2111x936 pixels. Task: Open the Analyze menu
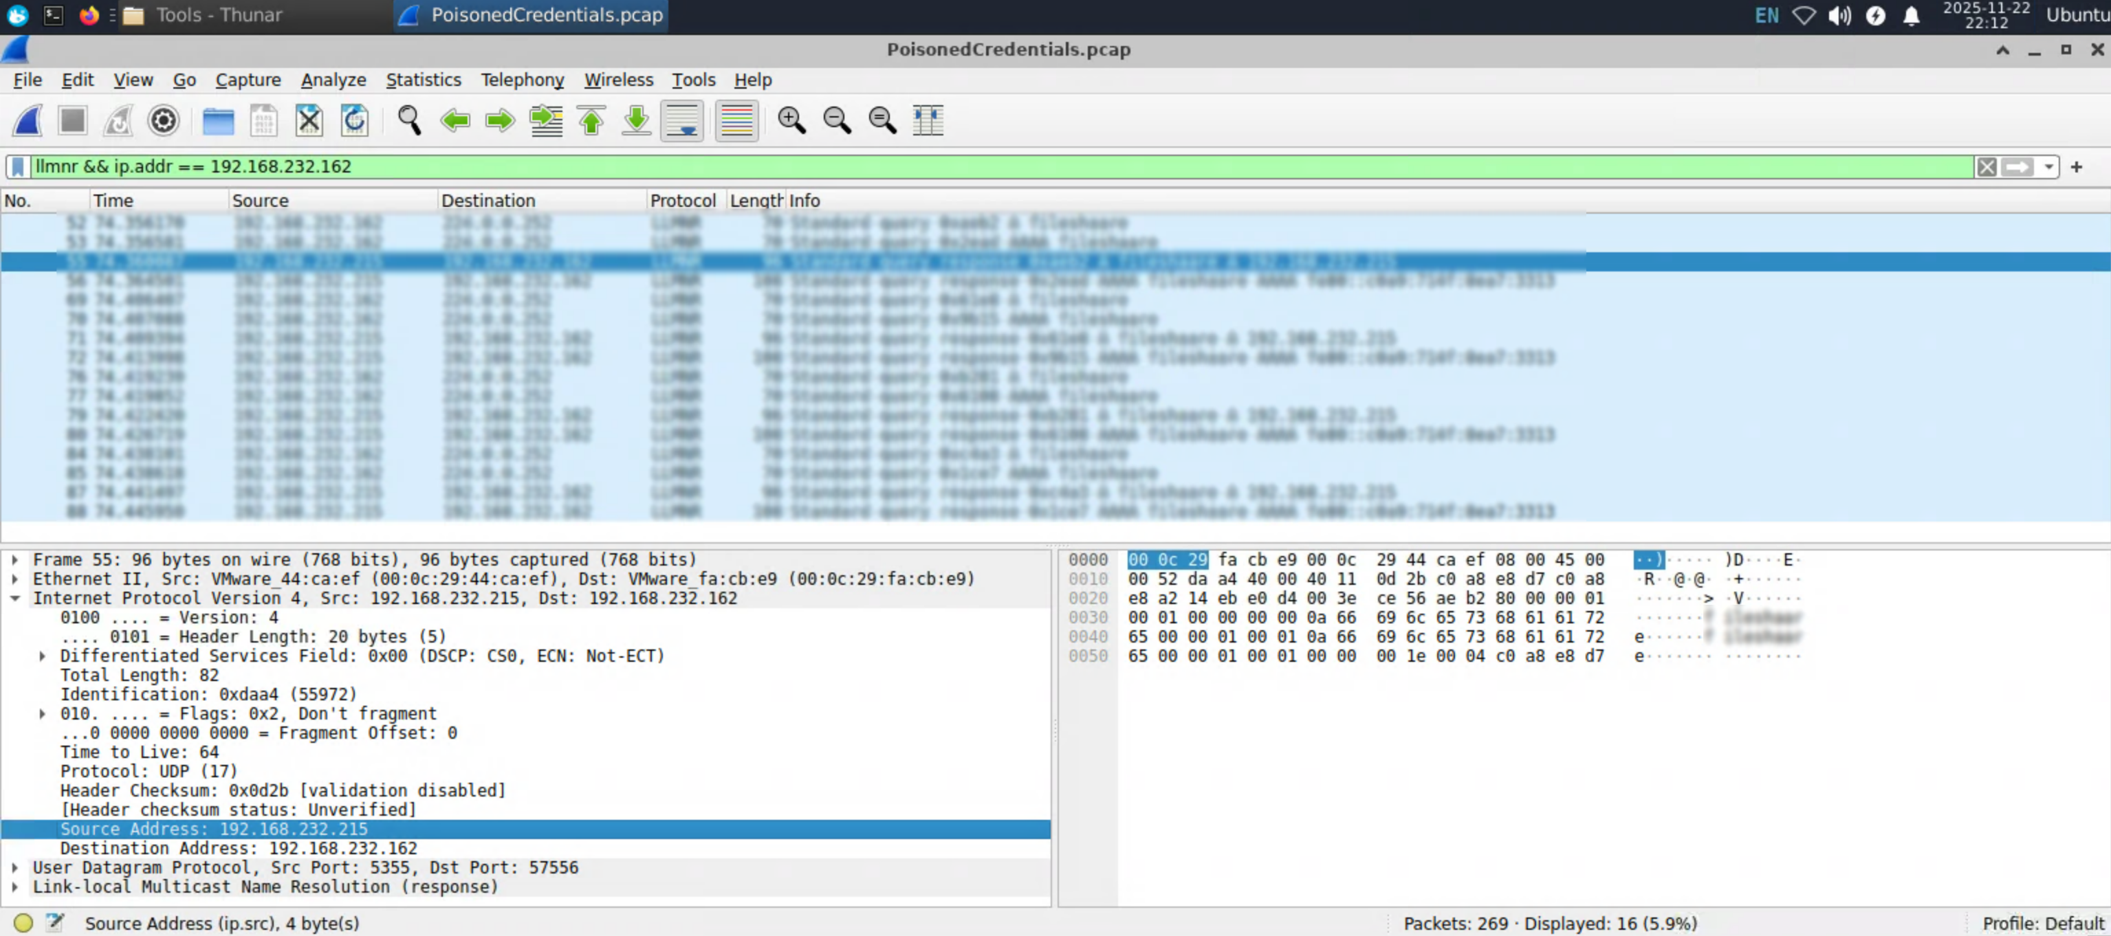(x=333, y=80)
